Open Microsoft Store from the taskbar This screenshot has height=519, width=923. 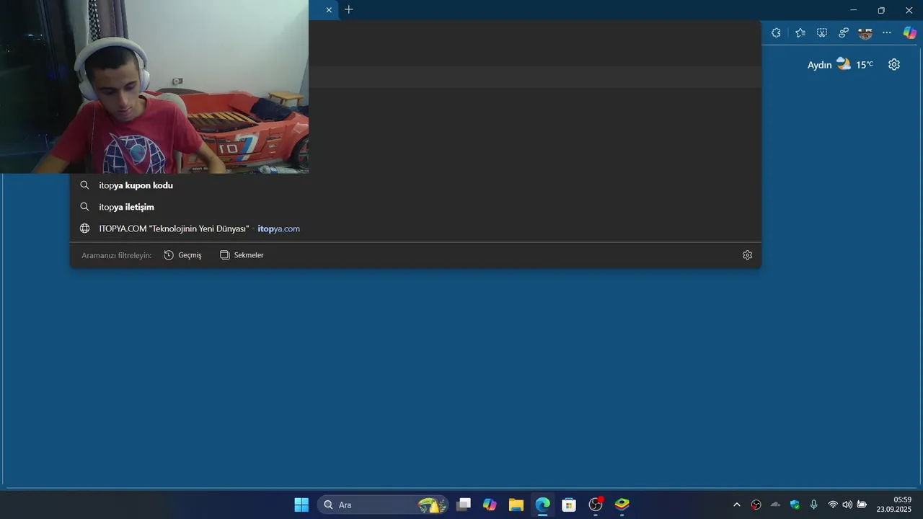[569, 505]
